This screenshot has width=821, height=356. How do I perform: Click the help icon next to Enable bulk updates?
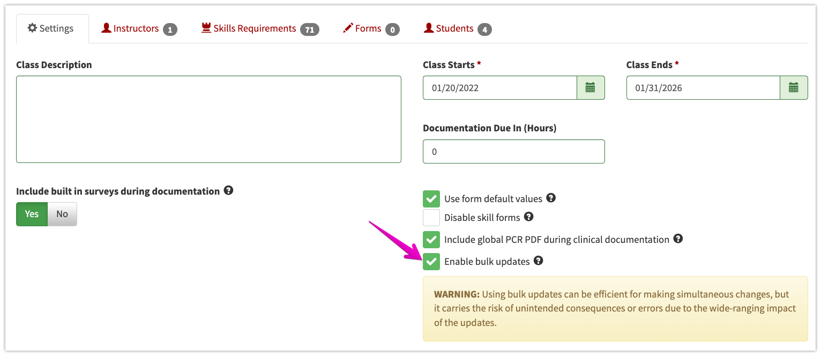click(x=538, y=261)
